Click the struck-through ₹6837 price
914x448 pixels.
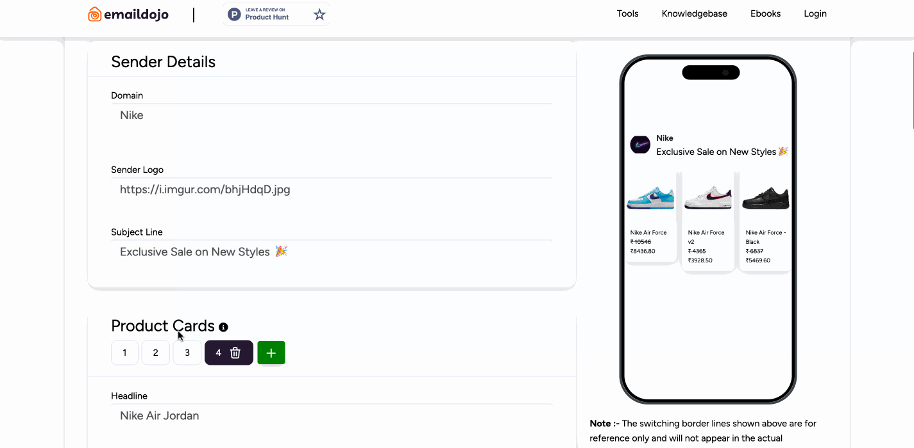(754, 251)
